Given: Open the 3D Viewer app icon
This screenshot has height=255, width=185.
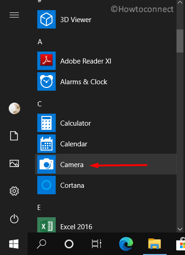Looking at the screenshot, I should [46, 19].
